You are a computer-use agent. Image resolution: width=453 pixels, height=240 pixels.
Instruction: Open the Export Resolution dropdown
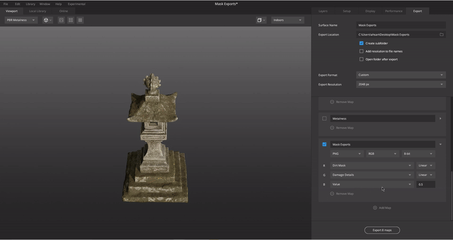point(400,84)
